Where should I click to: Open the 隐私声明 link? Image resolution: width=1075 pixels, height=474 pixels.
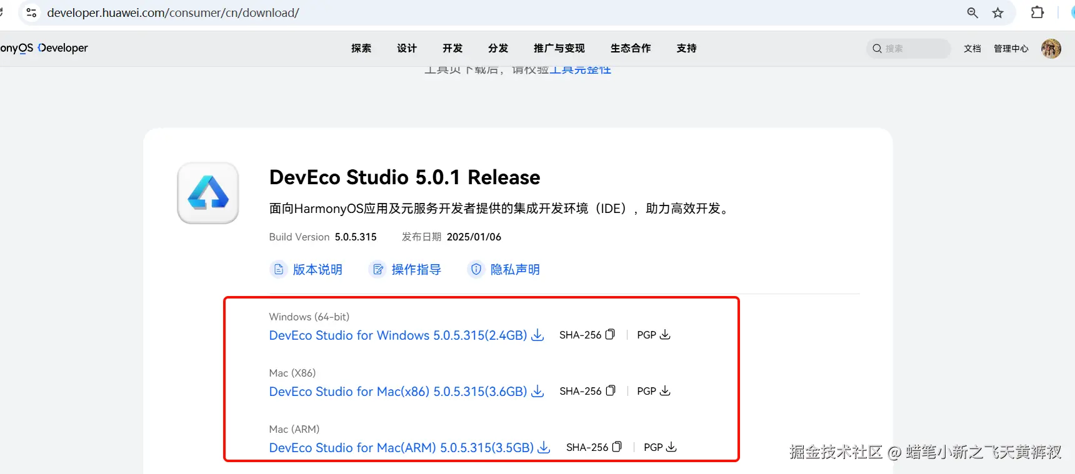pyautogui.click(x=515, y=269)
